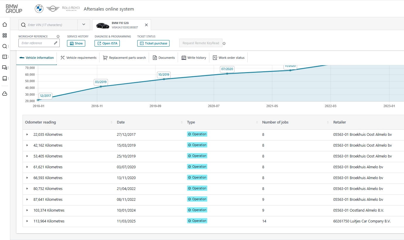
Task: Open the ticket icon in sidebar
Action: 5,57
